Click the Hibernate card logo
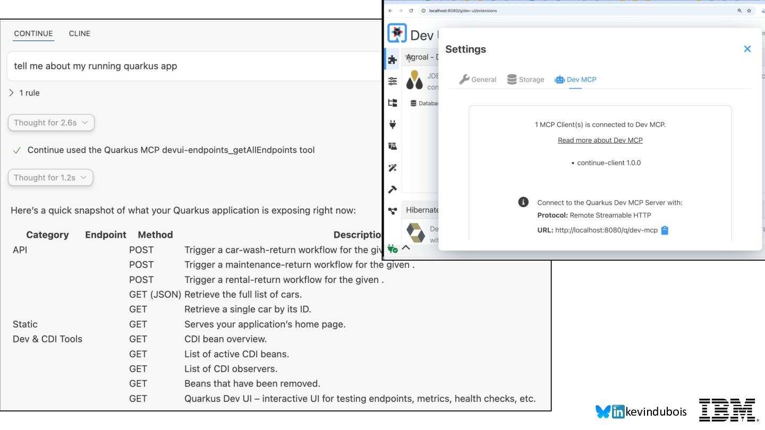Viewport: 765px width, 430px height. (415, 233)
